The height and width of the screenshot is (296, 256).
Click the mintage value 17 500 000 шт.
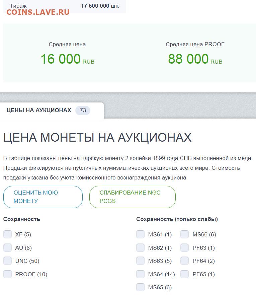tap(100, 6)
